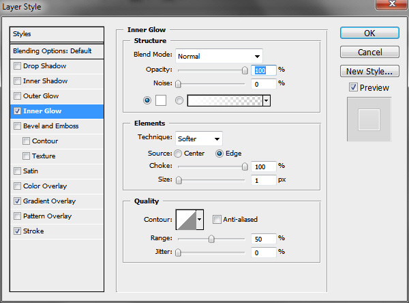The width and height of the screenshot is (409, 303).
Task: Click the Choke value field
Action: [263, 167]
